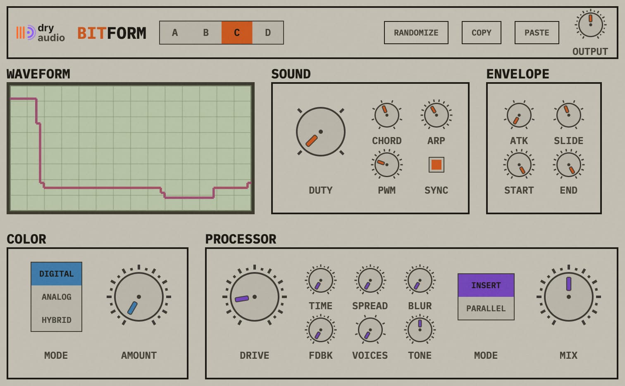Select preset slot B
The image size is (625, 386).
click(206, 33)
